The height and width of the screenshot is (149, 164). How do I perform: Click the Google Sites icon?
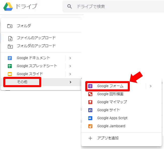[x=90, y=110]
